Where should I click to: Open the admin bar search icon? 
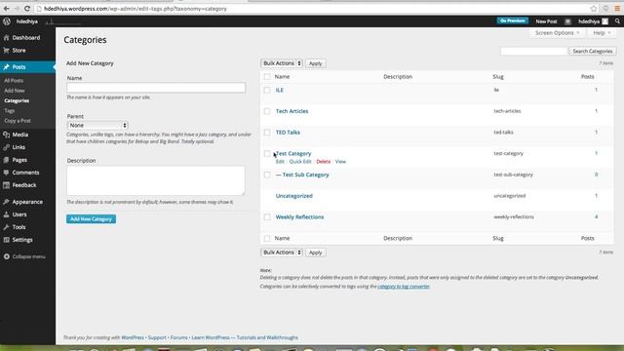coord(617,21)
